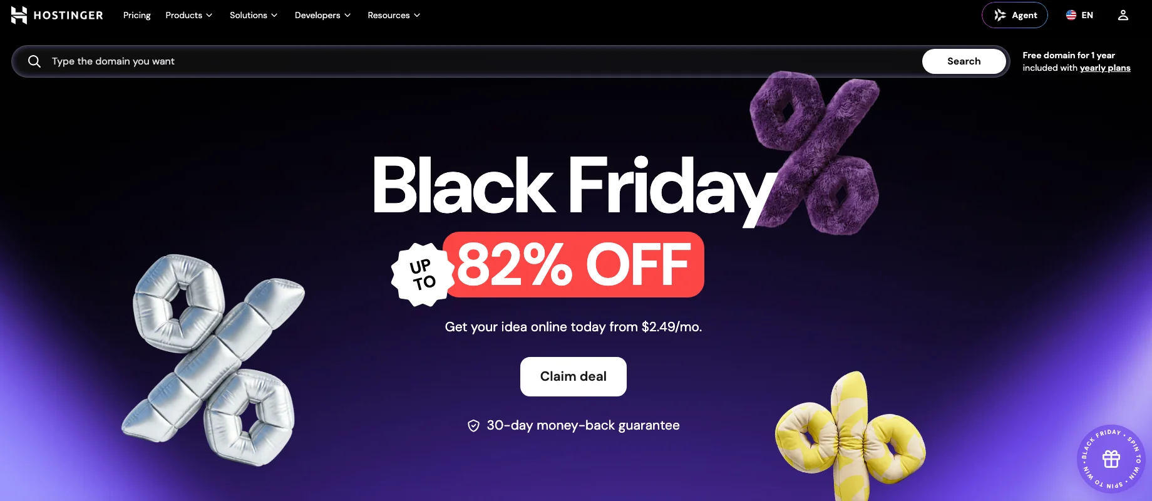The width and height of the screenshot is (1152, 501).
Task: Click the Claim deal button
Action: click(x=573, y=376)
